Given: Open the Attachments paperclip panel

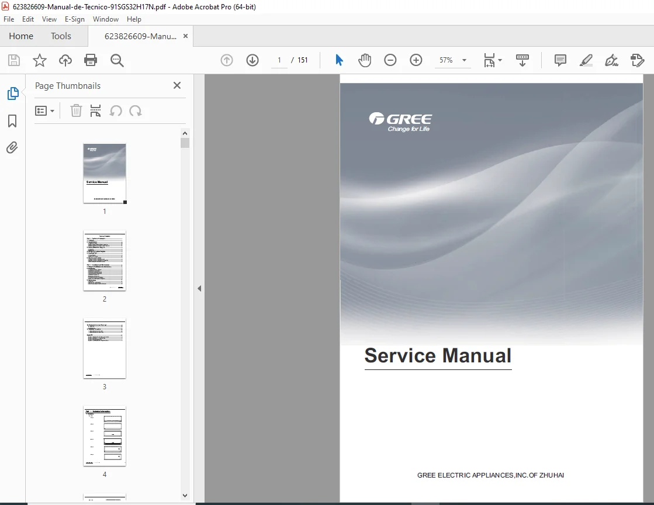Looking at the screenshot, I should point(12,148).
